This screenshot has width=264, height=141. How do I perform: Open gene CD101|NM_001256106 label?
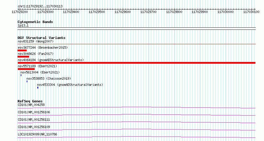click(34, 112)
